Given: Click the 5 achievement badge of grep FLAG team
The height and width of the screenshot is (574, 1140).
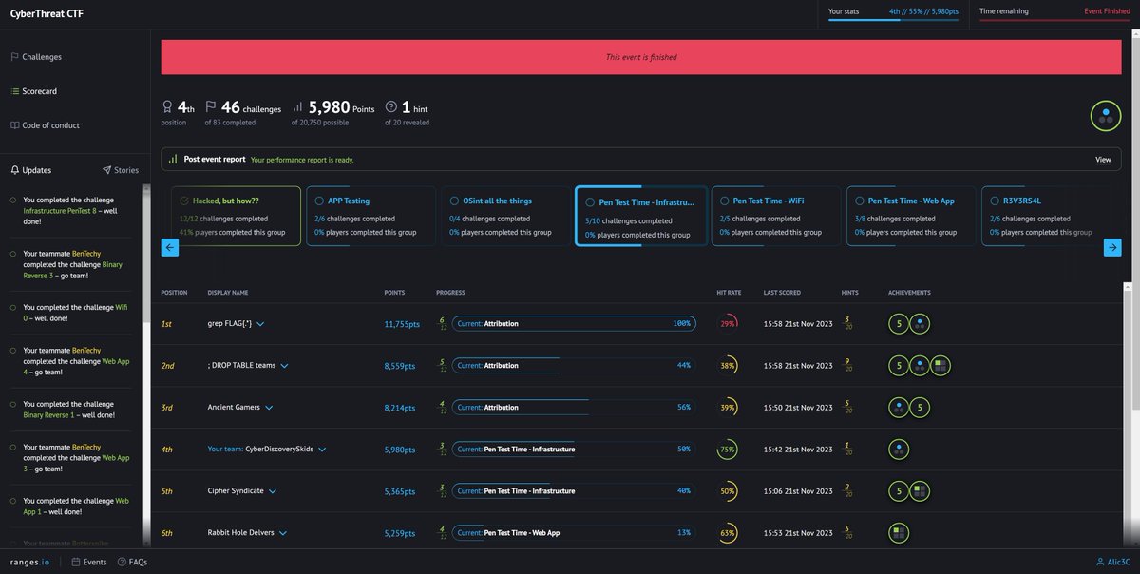Looking at the screenshot, I should pos(898,324).
